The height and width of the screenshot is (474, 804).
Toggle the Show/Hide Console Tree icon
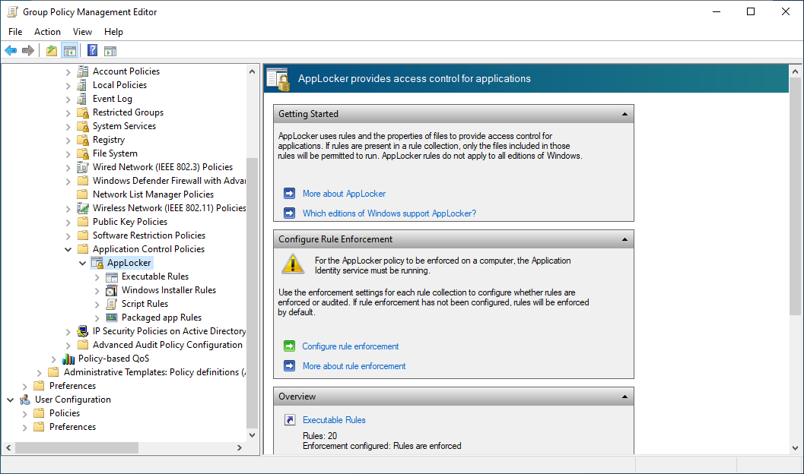click(70, 50)
